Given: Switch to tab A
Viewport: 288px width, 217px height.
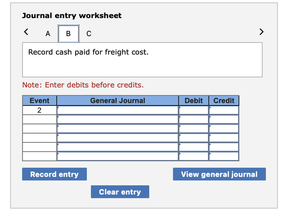Looking at the screenshot, I should [48, 34].
